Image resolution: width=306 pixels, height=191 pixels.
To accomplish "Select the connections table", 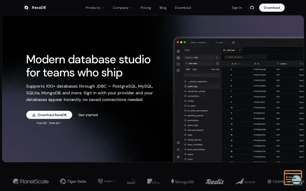I will click(x=193, y=96).
